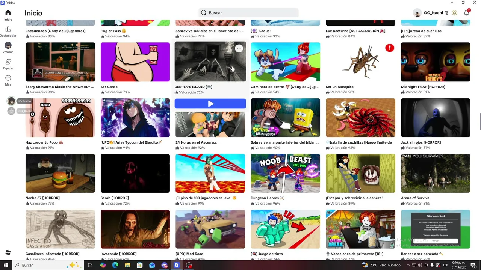Open the notifications bell
This screenshot has height=270, width=481.
click(466, 13)
